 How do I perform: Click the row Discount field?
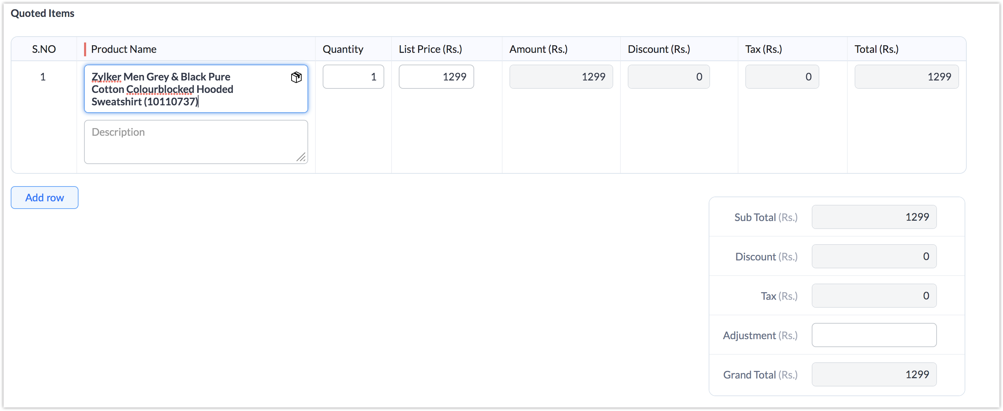pos(668,77)
